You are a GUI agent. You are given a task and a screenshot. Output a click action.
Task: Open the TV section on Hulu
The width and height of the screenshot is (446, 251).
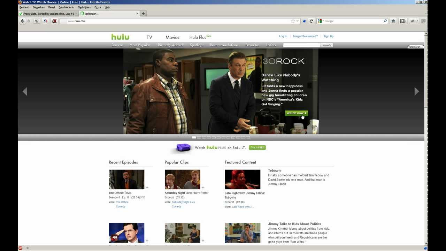pyautogui.click(x=149, y=37)
